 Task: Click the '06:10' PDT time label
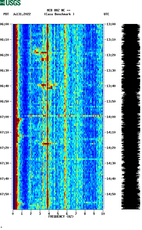click(4, 40)
